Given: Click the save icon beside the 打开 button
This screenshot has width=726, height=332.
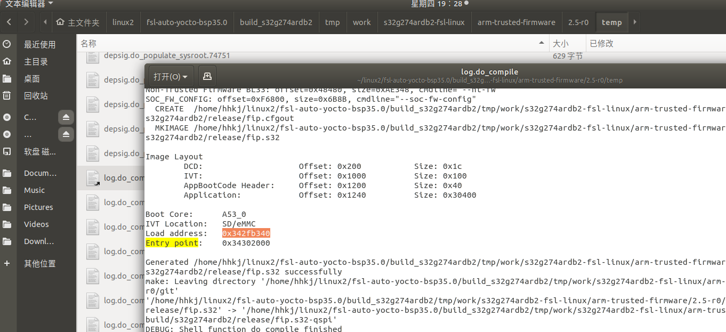Looking at the screenshot, I should click(207, 76).
